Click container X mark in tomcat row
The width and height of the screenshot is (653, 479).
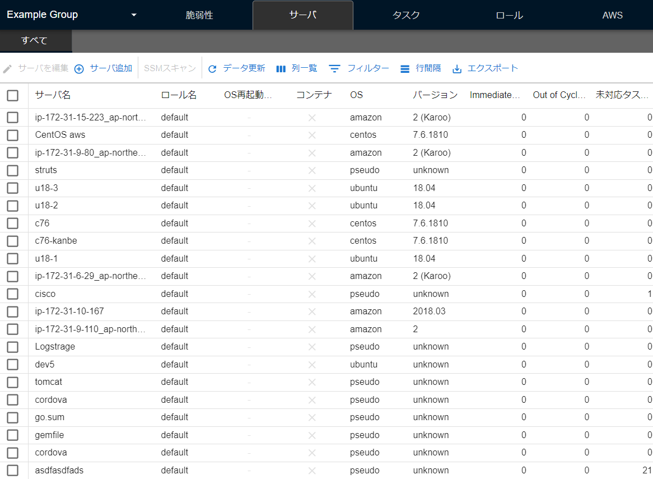point(312,383)
